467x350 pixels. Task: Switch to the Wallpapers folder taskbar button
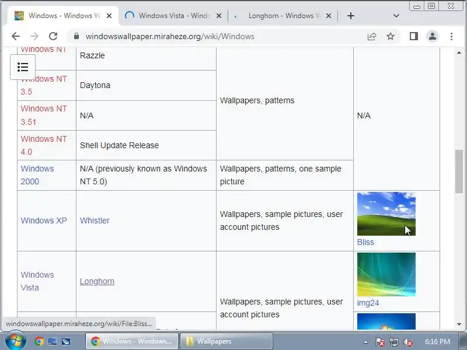tap(226, 341)
